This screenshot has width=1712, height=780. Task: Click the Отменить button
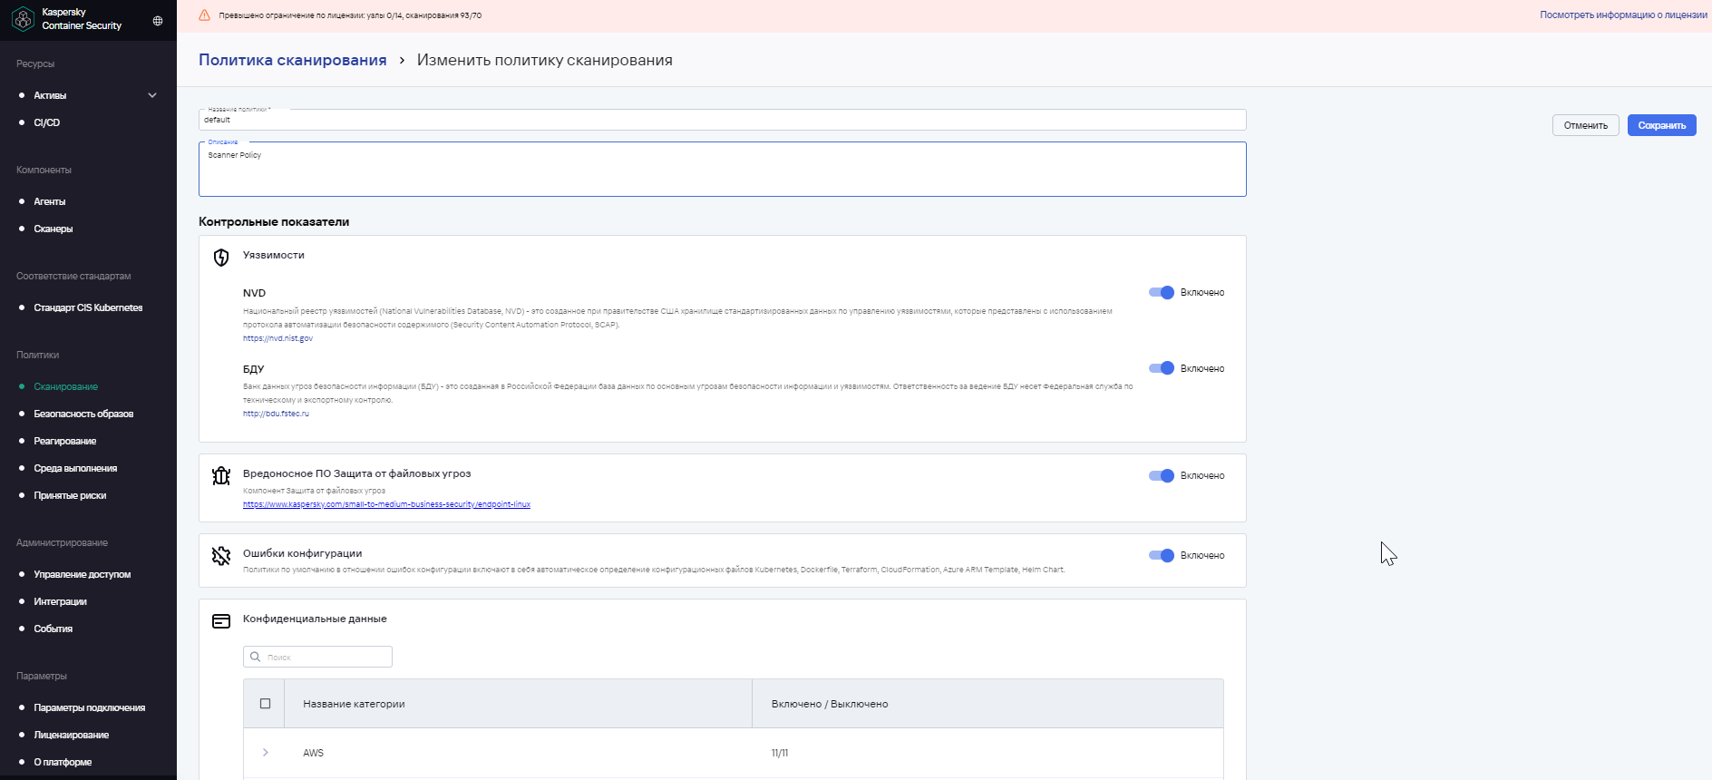tap(1585, 125)
